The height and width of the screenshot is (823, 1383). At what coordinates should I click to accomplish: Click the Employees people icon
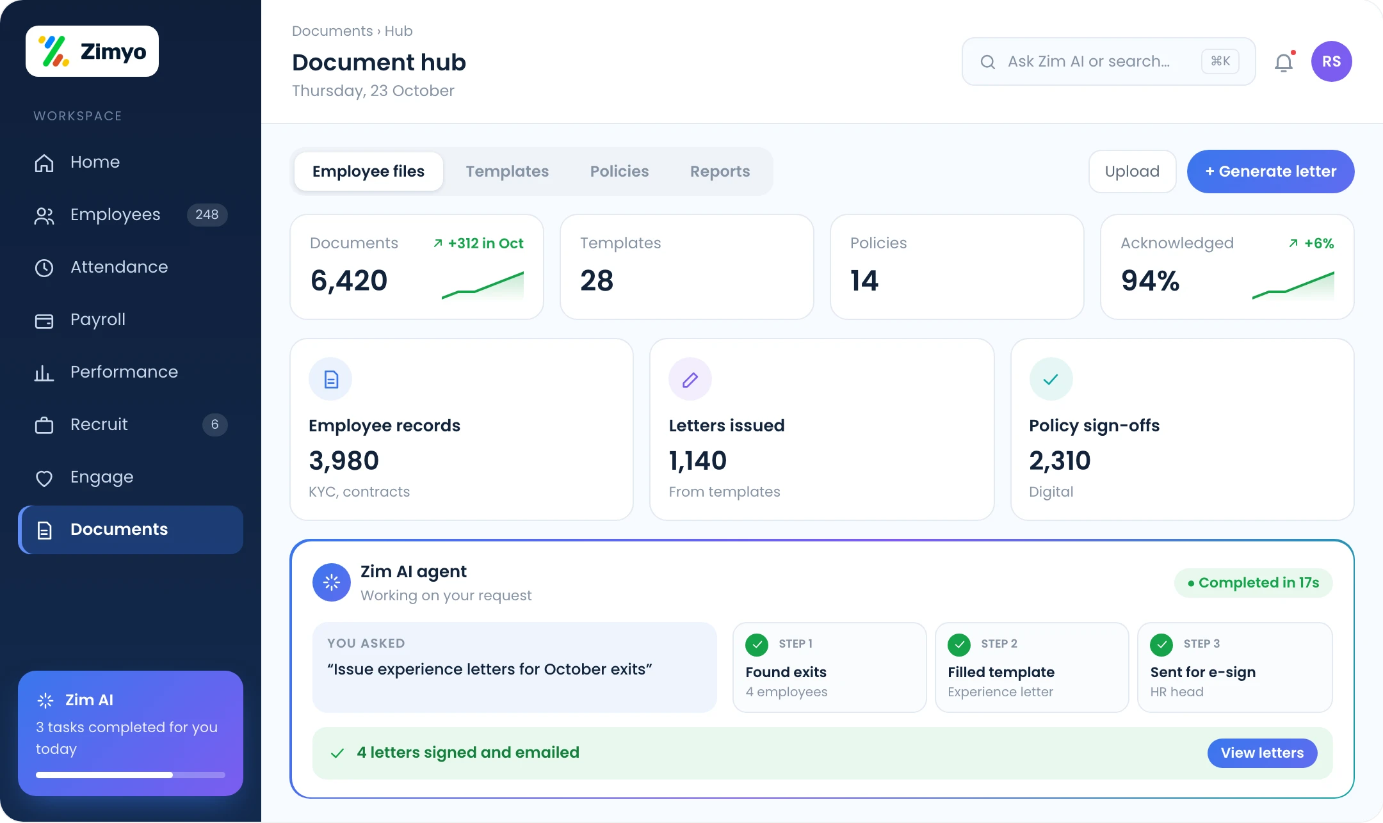pyautogui.click(x=44, y=216)
